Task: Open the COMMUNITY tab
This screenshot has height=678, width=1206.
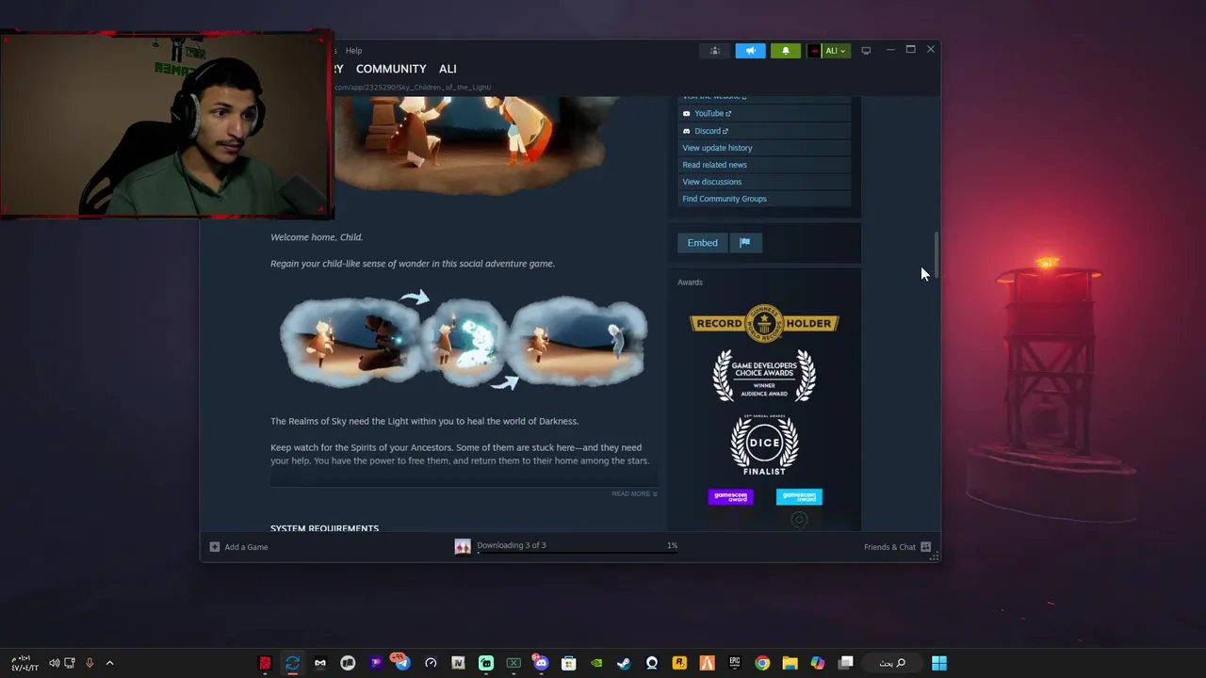Action: [x=391, y=69]
